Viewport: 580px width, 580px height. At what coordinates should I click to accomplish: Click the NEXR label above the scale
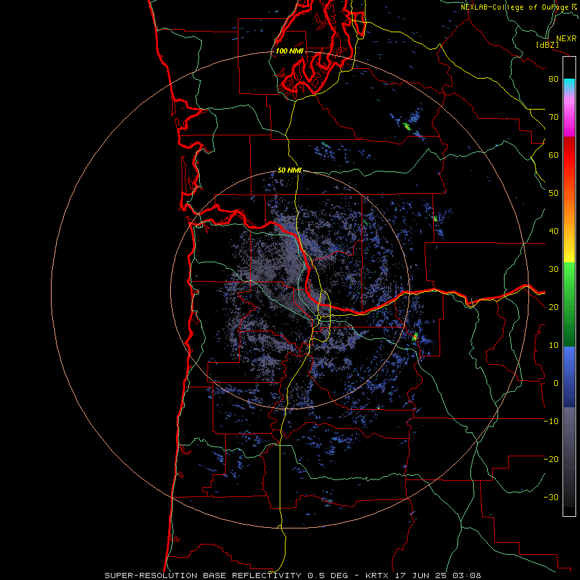(x=566, y=39)
